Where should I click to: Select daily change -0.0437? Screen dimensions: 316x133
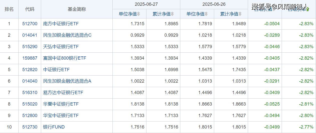(272, 70)
